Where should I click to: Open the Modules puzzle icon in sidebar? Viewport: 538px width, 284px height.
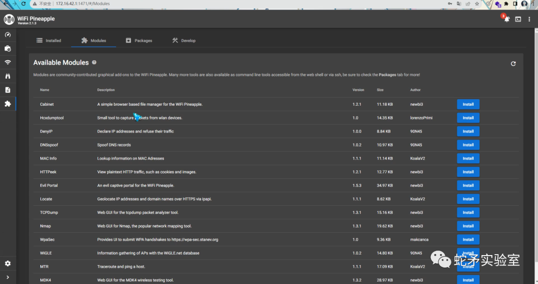[7, 104]
